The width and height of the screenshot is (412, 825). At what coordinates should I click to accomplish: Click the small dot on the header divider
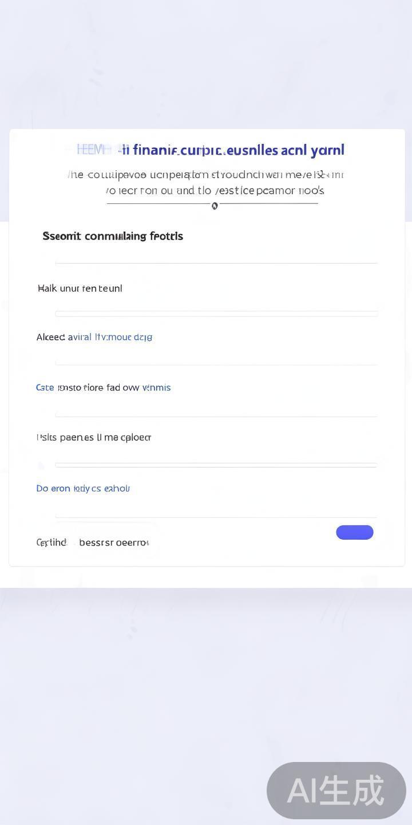pyautogui.click(x=215, y=206)
